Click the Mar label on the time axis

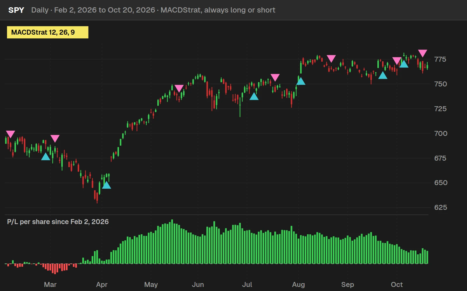click(x=50, y=285)
